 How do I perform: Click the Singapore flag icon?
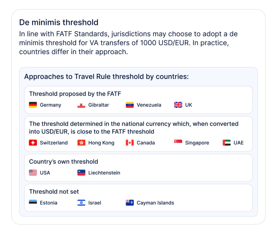[x=178, y=143]
